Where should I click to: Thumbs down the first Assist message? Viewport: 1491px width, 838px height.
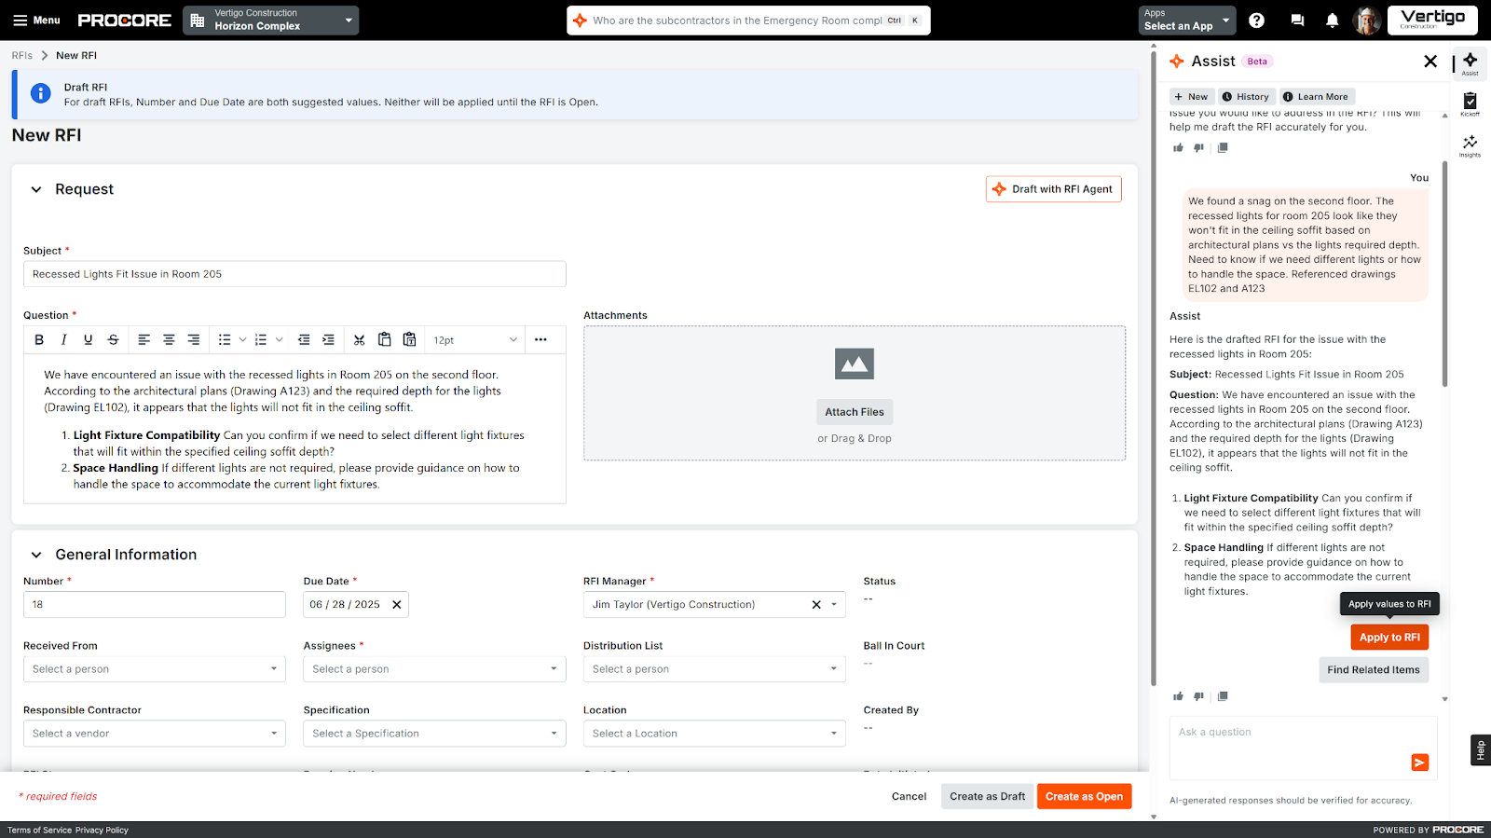(1199, 147)
